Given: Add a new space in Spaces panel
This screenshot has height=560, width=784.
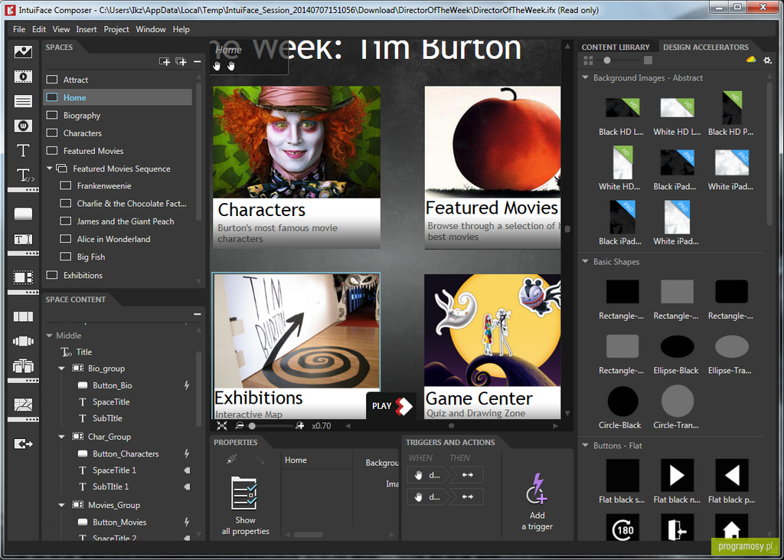Looking at the screenshot, I should pos(165,61).
